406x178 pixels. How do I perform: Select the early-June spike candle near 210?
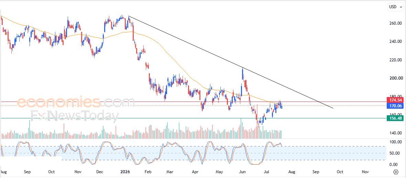coord(243,74)
